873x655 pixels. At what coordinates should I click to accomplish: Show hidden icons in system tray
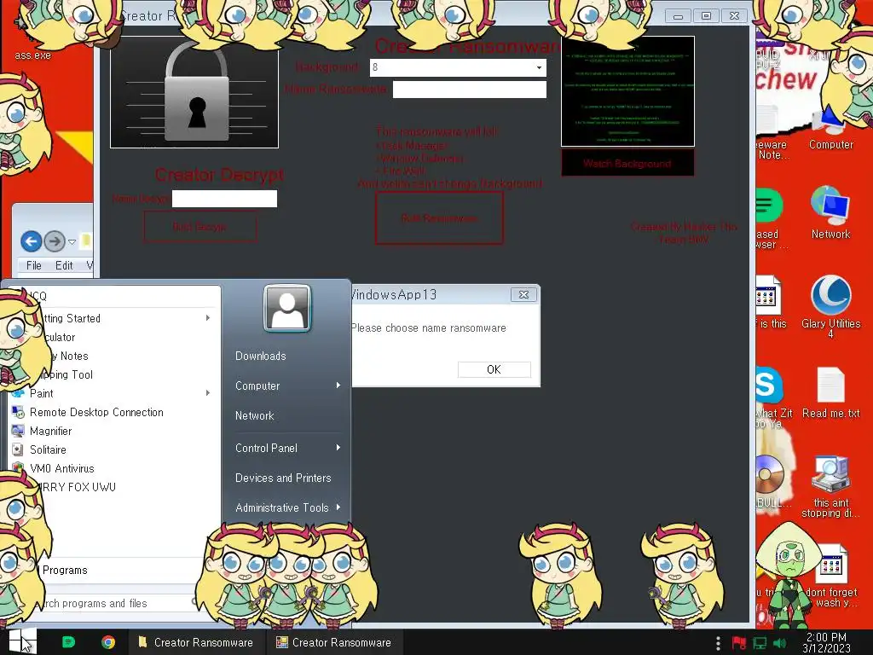tap(718, 643)
